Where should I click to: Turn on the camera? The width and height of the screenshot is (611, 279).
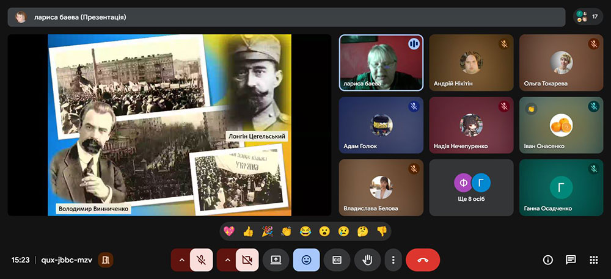(247, 259)
